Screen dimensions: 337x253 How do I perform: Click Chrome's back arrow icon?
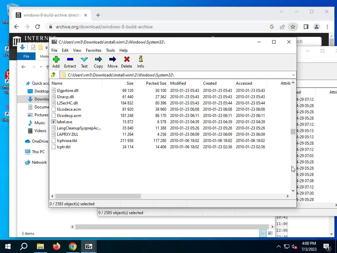pyautogui.click(x=16, y=27)
